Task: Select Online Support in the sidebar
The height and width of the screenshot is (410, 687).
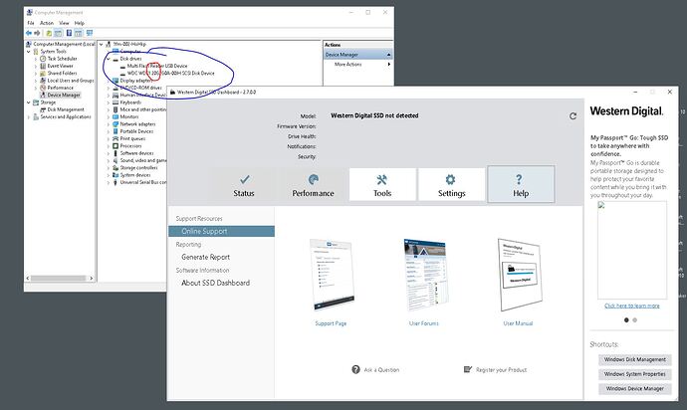Action: [x=222, y=231]
